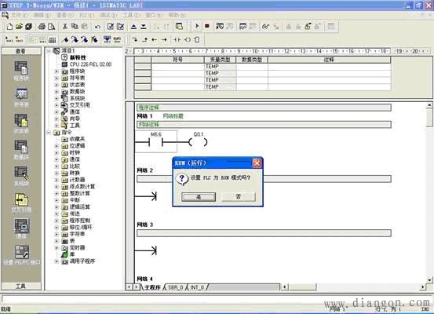Confirm RUN mode with 是 button
This screenshot has height=314, width=434.
pyautogui.click(x=199, y=197)
